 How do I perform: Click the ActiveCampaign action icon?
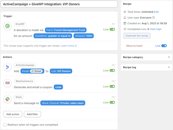pyautogui.click(x=8, y=67)
